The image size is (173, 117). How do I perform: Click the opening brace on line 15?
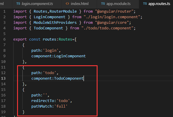pos(24,90)
